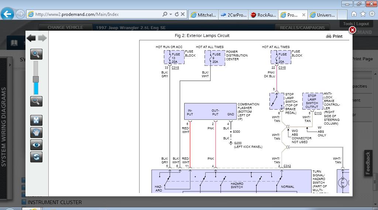Select the hand pan tool

[36, 133]
